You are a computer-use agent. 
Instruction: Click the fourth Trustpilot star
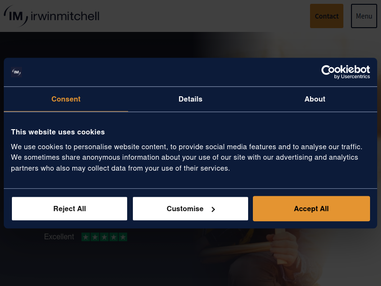(113, 237)
